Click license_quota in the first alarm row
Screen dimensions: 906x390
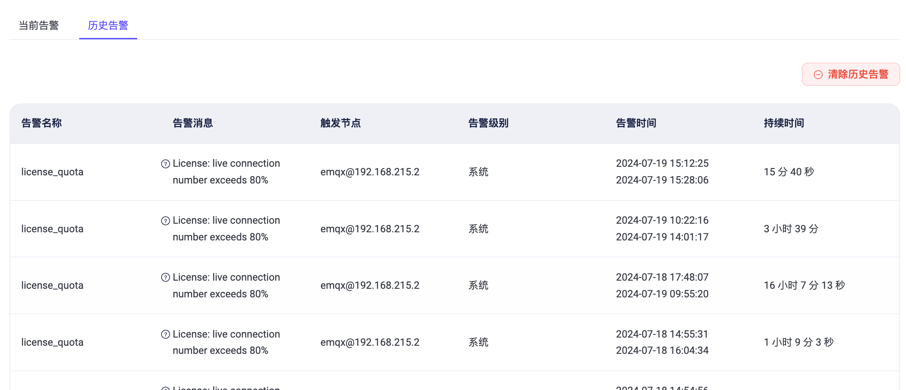[53, 172]
